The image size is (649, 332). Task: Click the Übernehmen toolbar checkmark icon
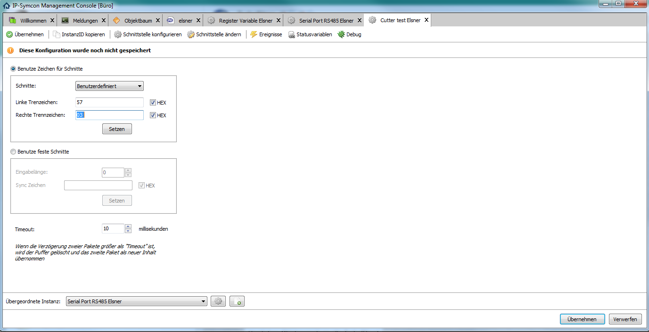(9, 34)
